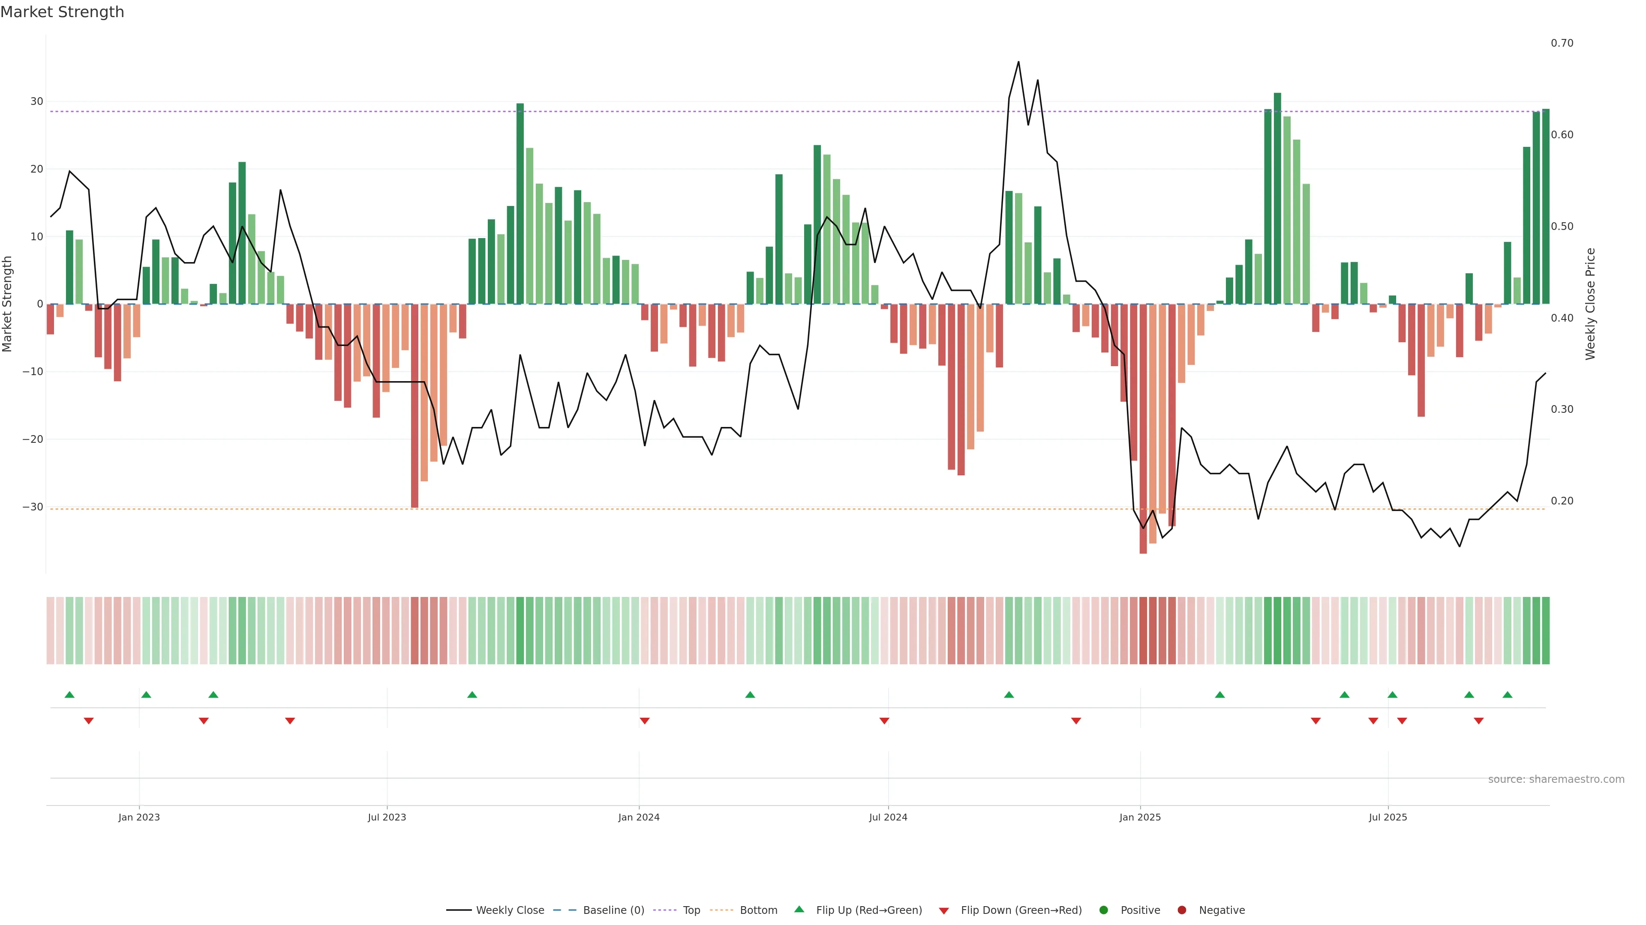Click the source: sharemaestro.com text

1556,779
